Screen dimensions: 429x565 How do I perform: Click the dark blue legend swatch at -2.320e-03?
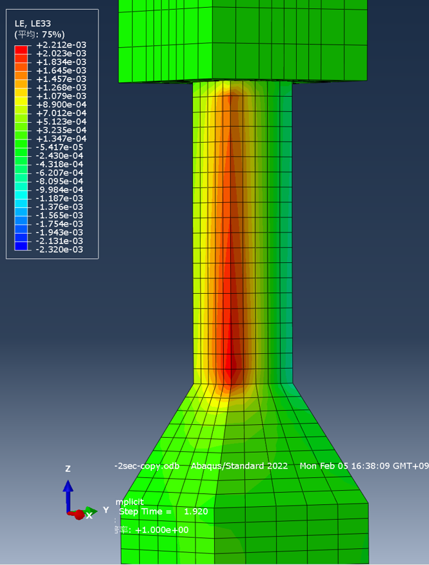click(21, 246)
